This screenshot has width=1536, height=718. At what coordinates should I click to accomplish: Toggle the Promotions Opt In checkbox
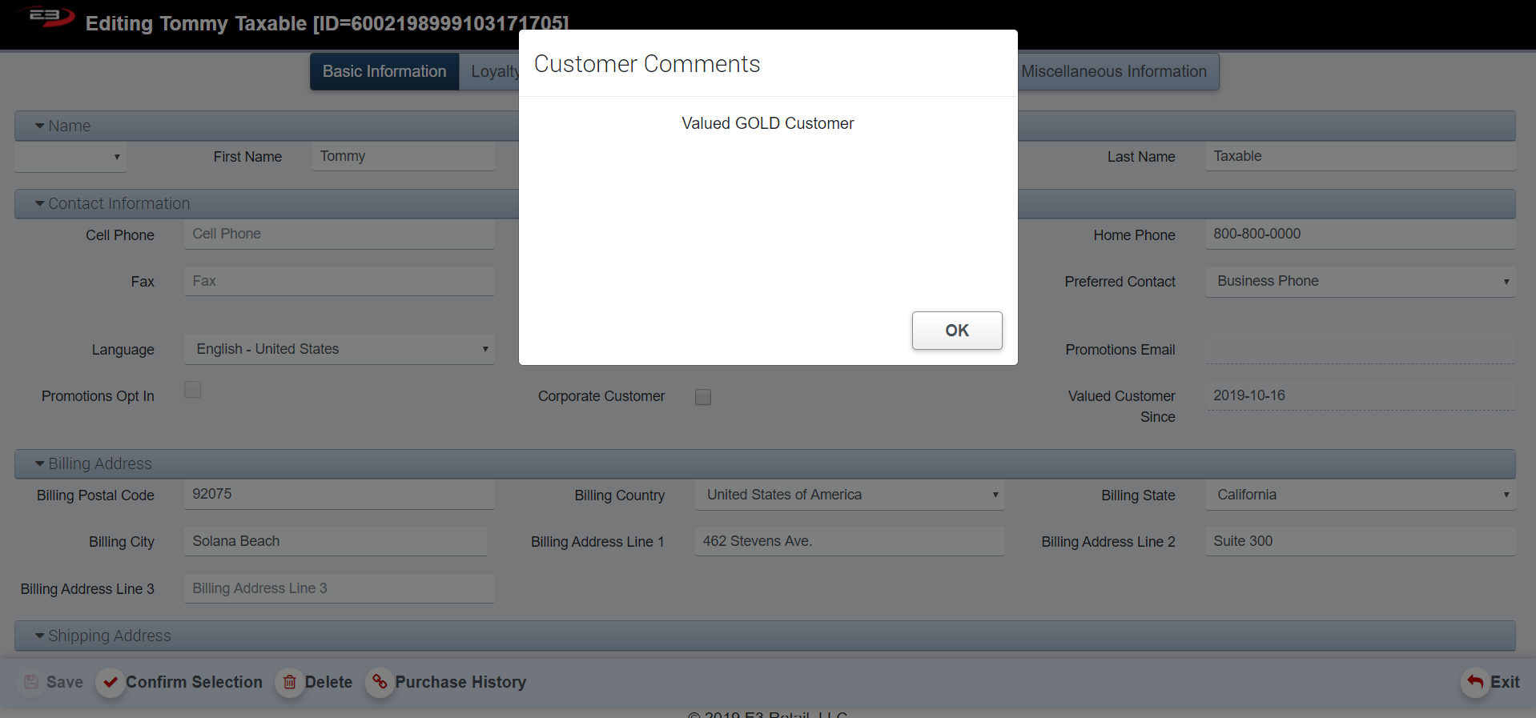(193, 390)
